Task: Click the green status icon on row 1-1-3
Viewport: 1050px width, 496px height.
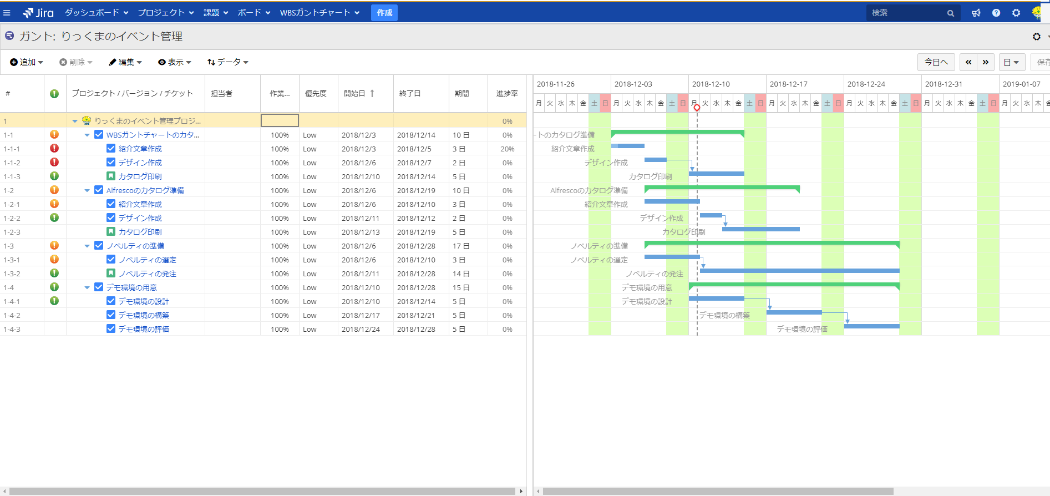Action: pos(54,176)
